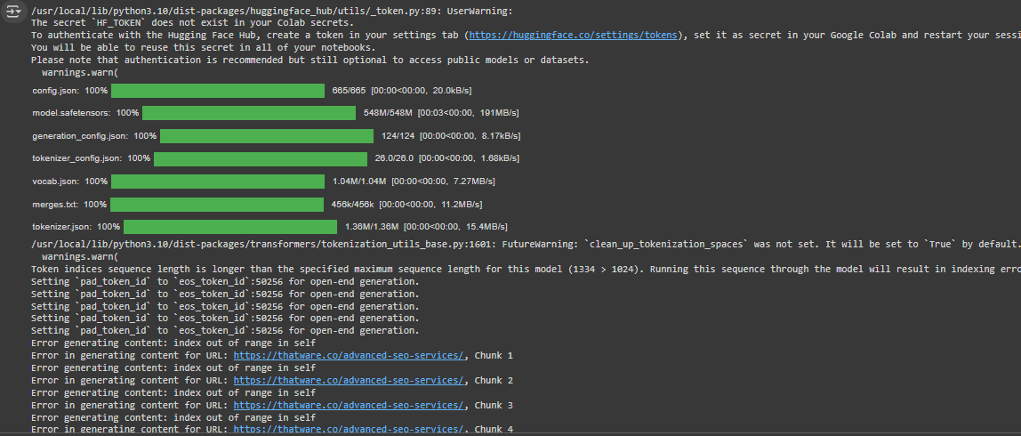Click the generation_config.json progress bar
The image size is (1021, 436).
coord(267,136)
